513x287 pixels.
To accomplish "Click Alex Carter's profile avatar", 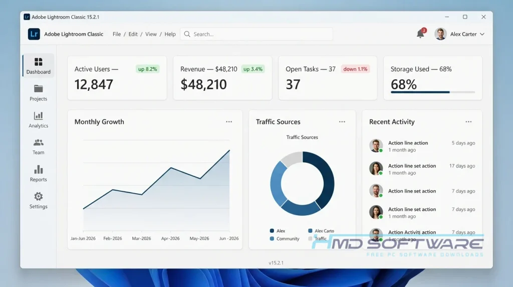I will pyautogui.click(x=441, y=34).
